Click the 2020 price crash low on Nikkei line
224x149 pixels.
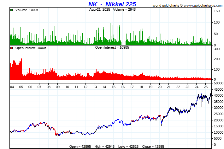click(x=162, y=125)
